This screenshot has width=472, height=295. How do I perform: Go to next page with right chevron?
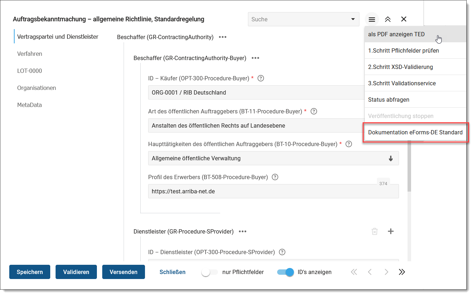tap(386, 272)
